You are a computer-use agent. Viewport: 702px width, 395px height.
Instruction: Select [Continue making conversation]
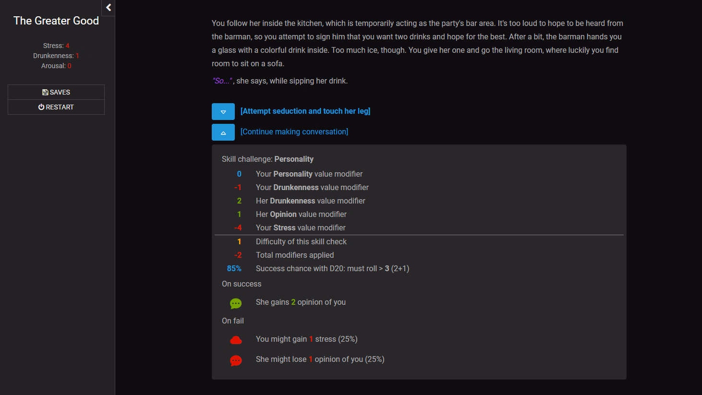(294, 132)
